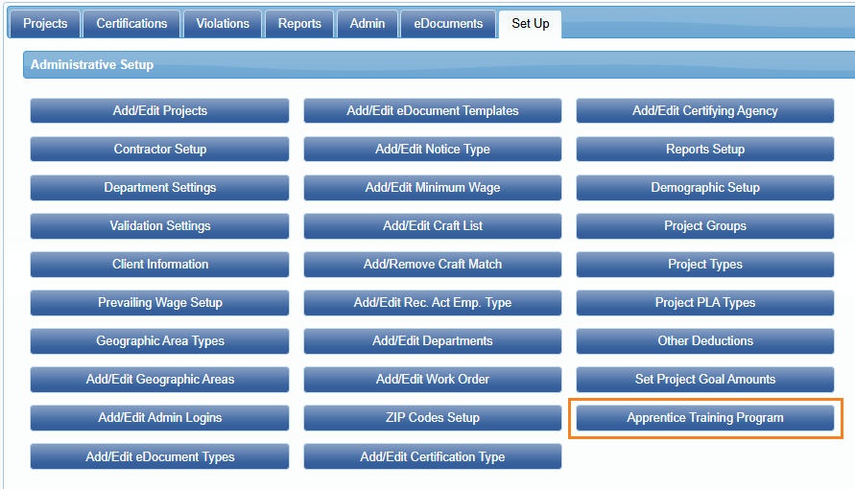The image size is (855, 489).
Task: Open Add/Edit Craft List
Action: [433, 226]
